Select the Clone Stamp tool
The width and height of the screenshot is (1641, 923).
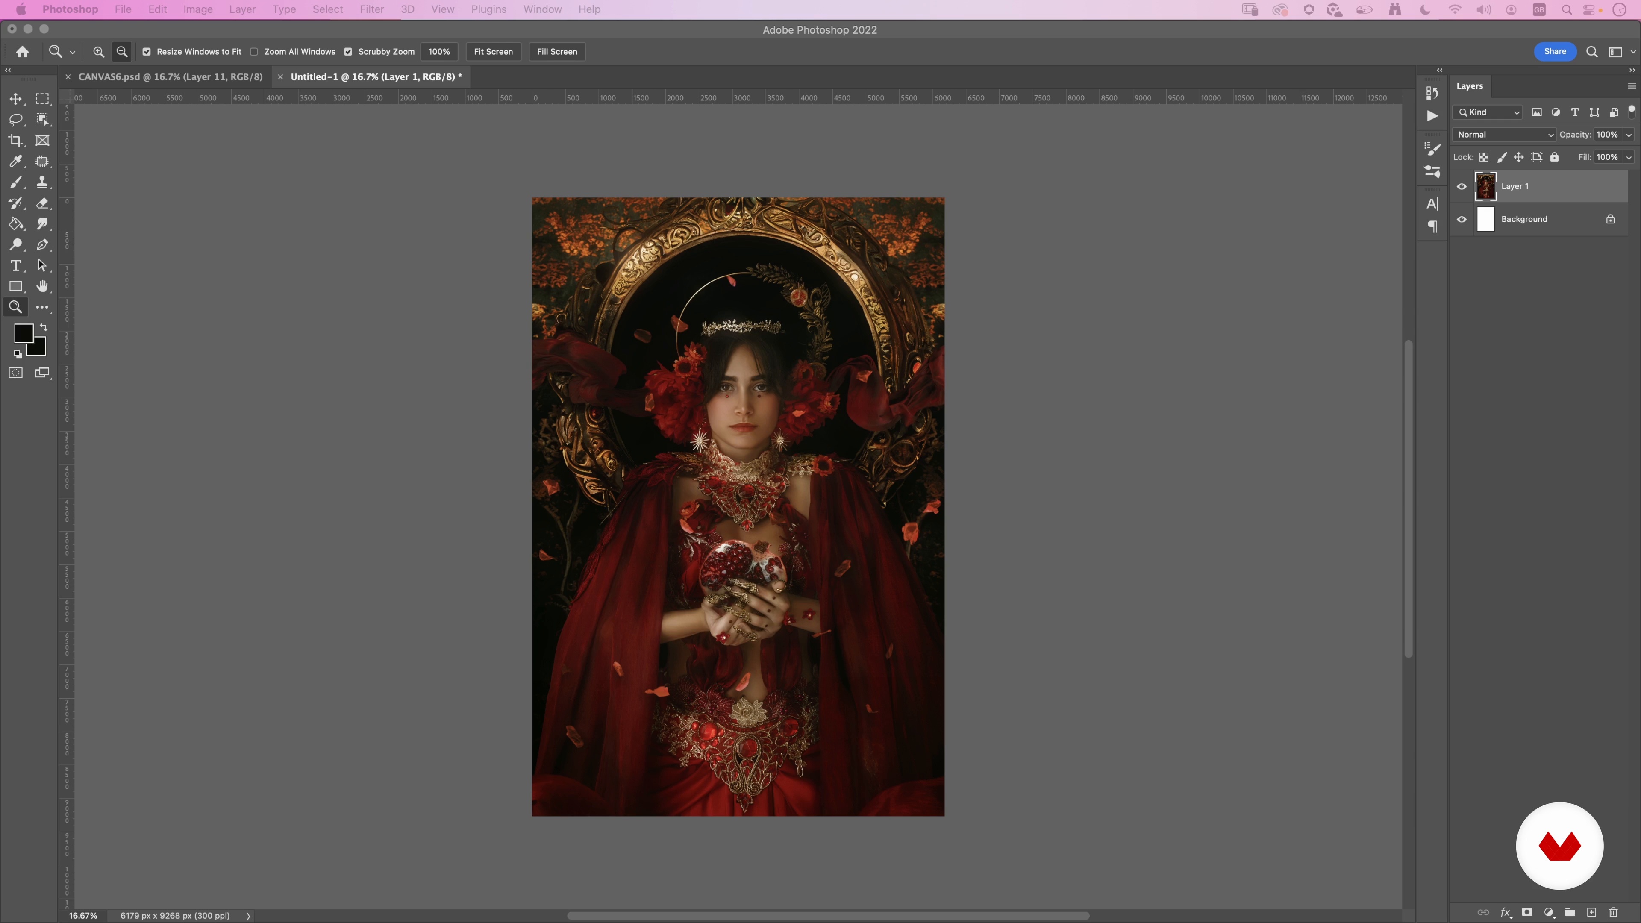[42, 182]
